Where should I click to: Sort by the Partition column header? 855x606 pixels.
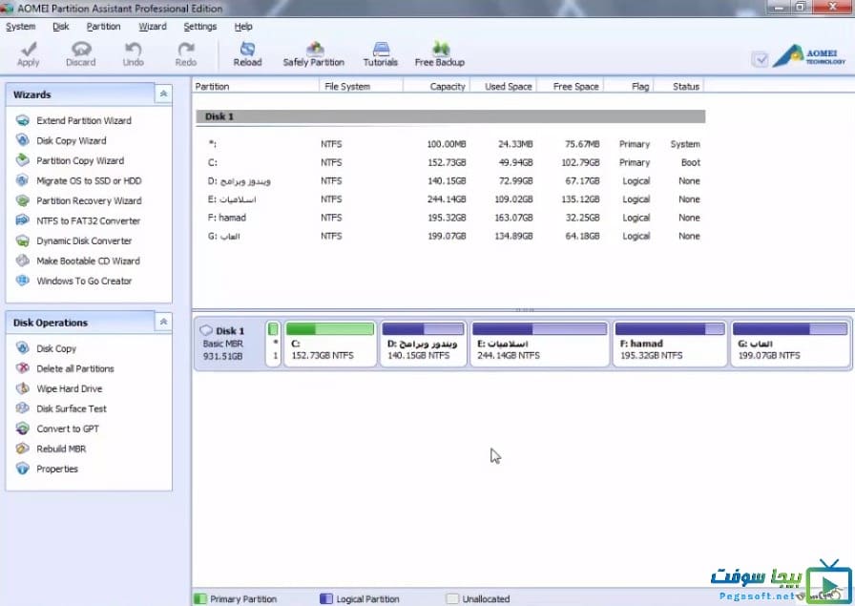[x=255, y=86]
